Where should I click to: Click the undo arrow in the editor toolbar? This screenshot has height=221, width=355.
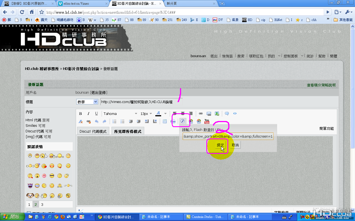tap(97, 121)
